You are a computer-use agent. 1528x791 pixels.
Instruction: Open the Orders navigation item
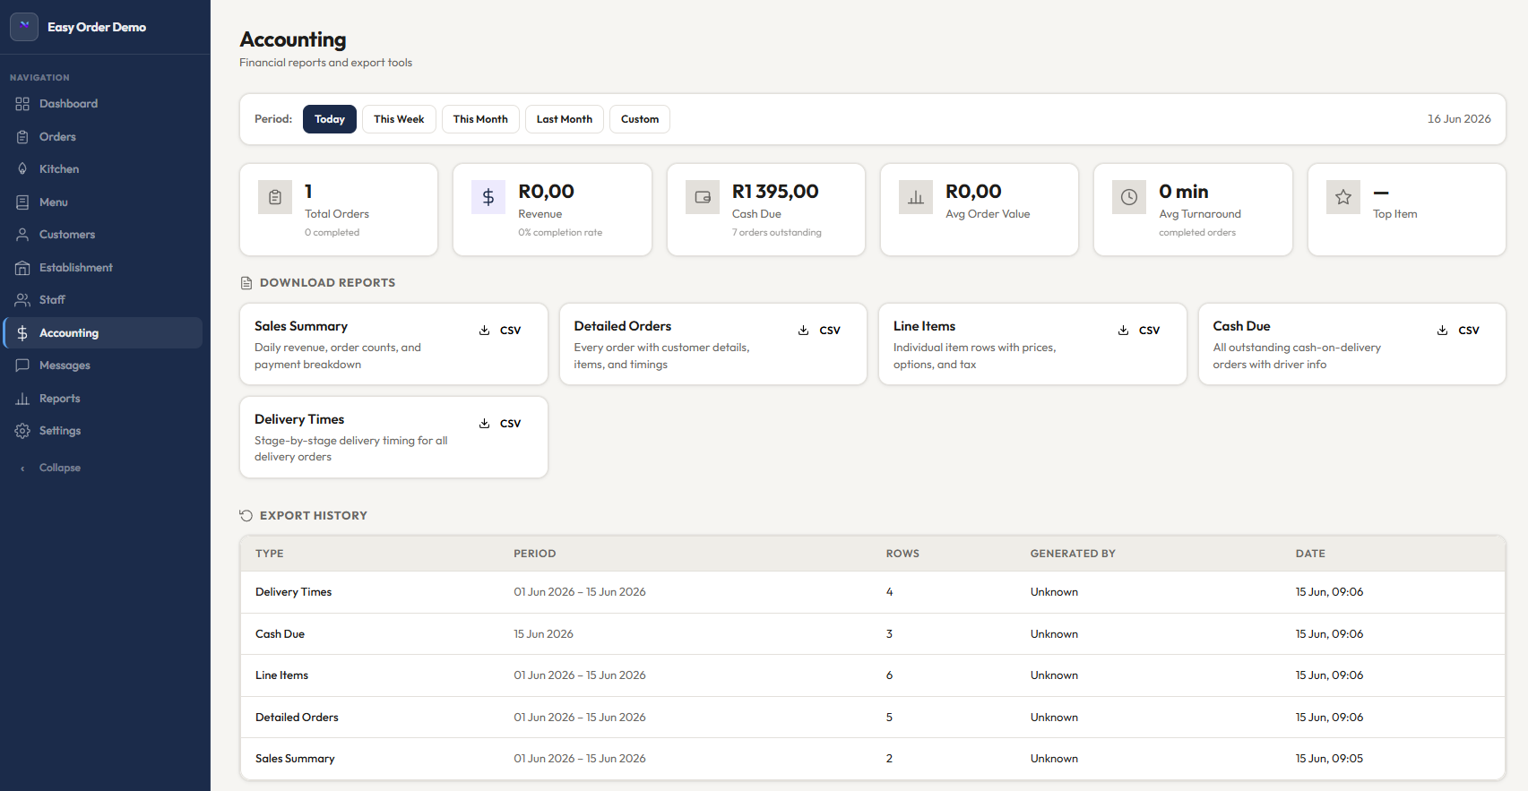coord(103,137)
